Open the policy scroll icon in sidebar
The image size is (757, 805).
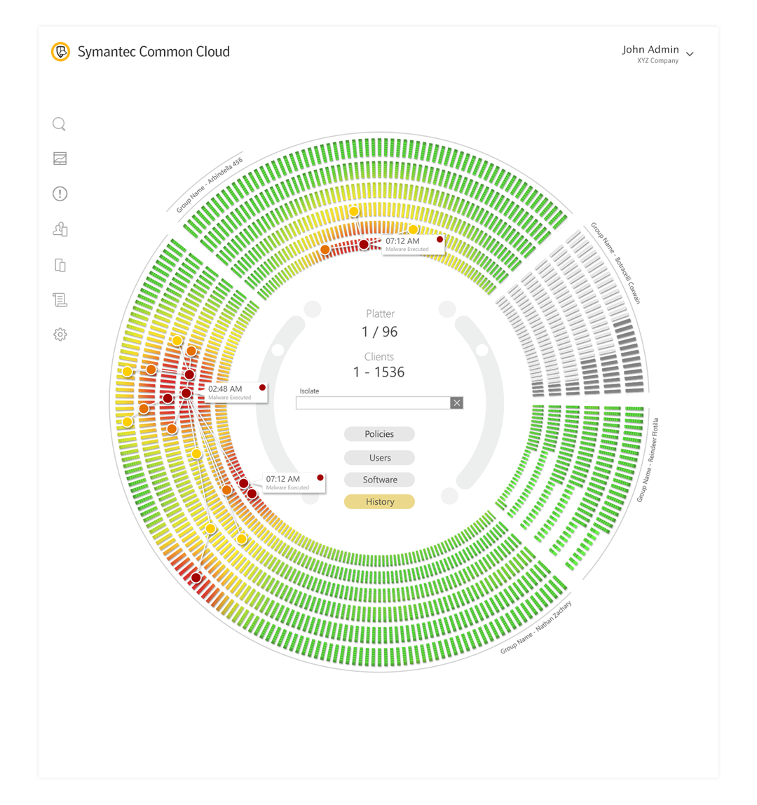click(x=60, y=300)
